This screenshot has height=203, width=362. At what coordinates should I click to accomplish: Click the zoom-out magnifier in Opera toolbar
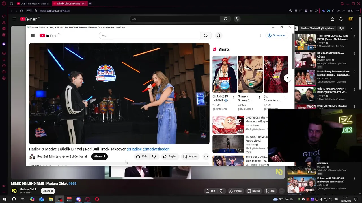(291, 11)
